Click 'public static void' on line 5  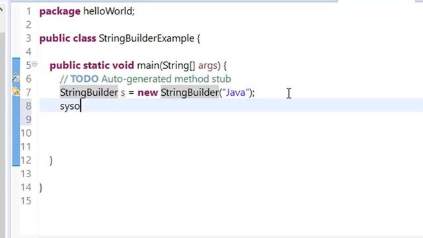coord(92,65)
